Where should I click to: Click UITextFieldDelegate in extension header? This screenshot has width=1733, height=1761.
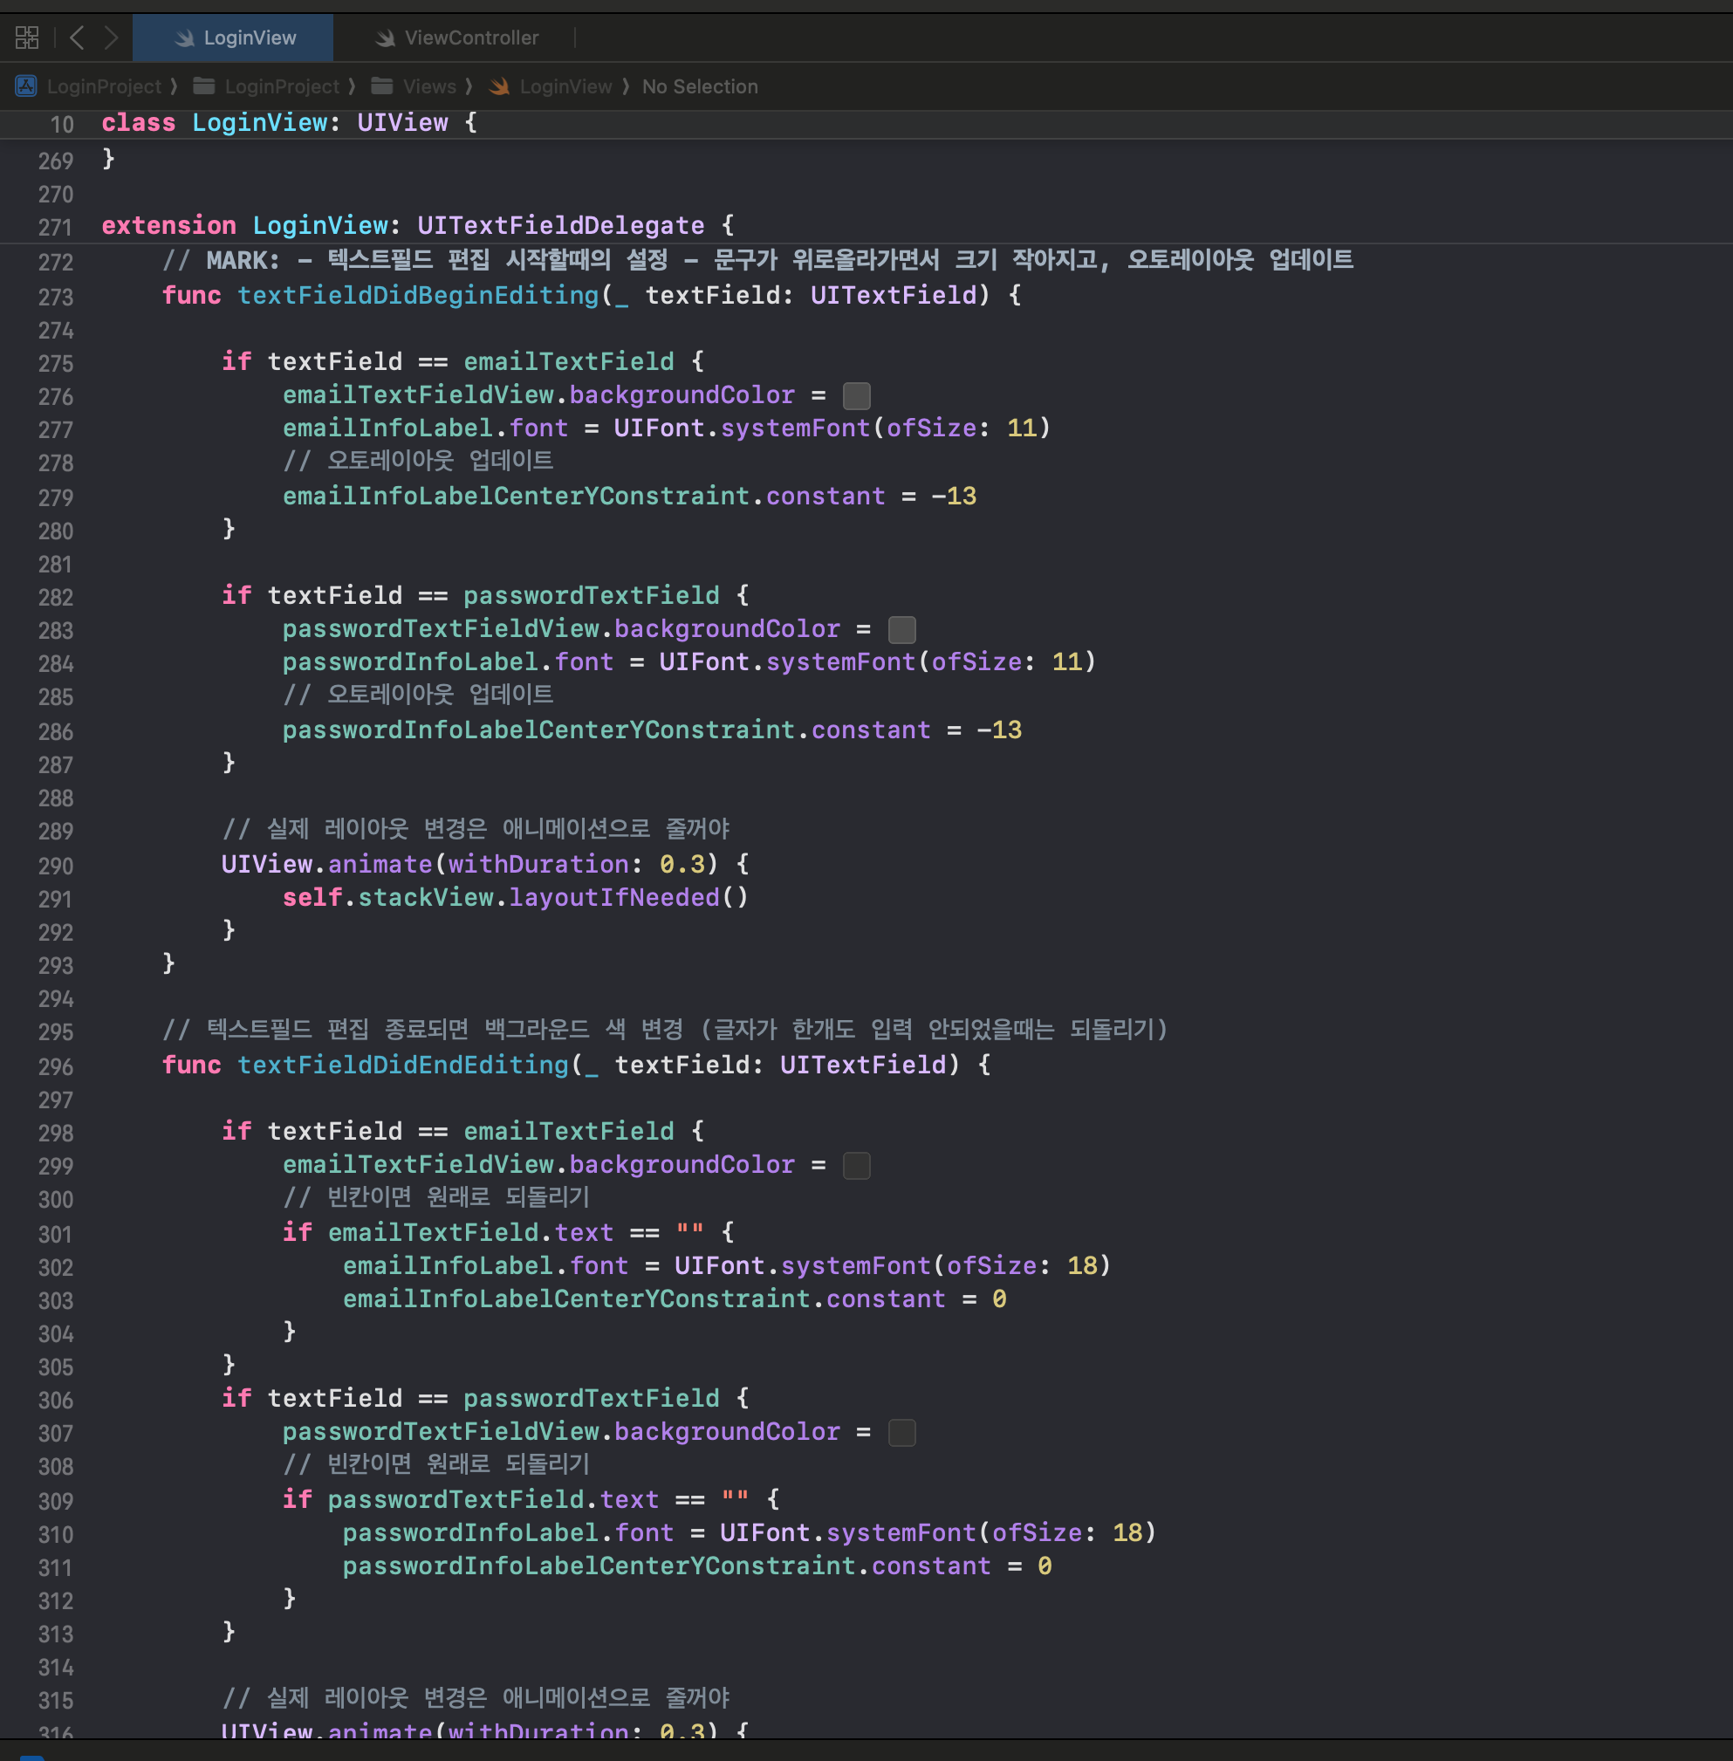(561, 226)
